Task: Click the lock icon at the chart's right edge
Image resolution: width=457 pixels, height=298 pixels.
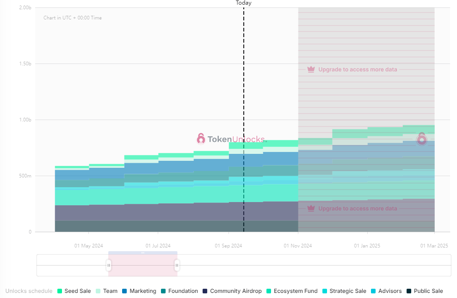Action: 421,139
